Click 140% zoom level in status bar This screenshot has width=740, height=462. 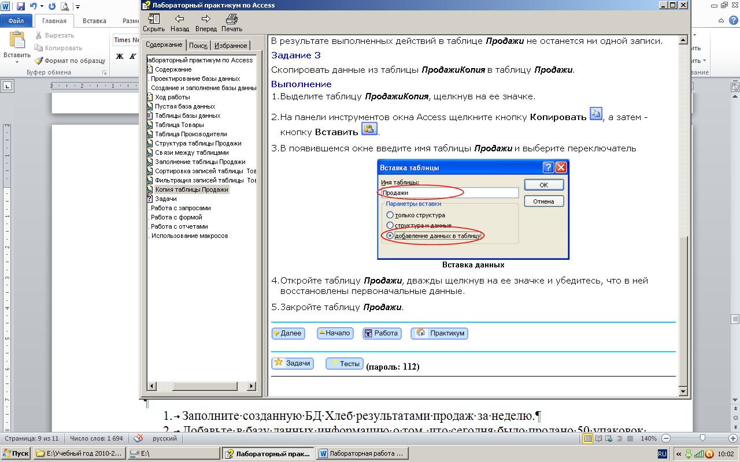[649, 438]
